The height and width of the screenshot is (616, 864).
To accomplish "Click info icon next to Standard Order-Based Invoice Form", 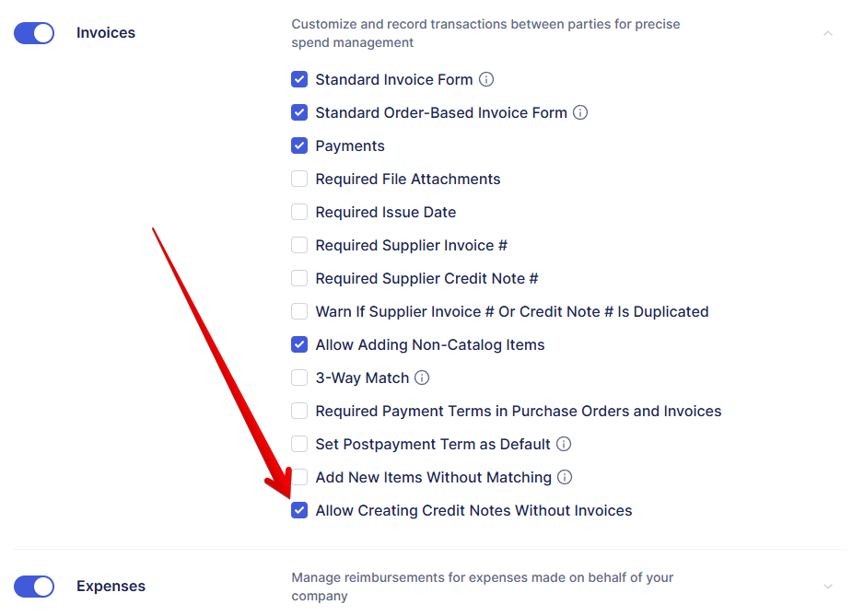I will point(580,112).
